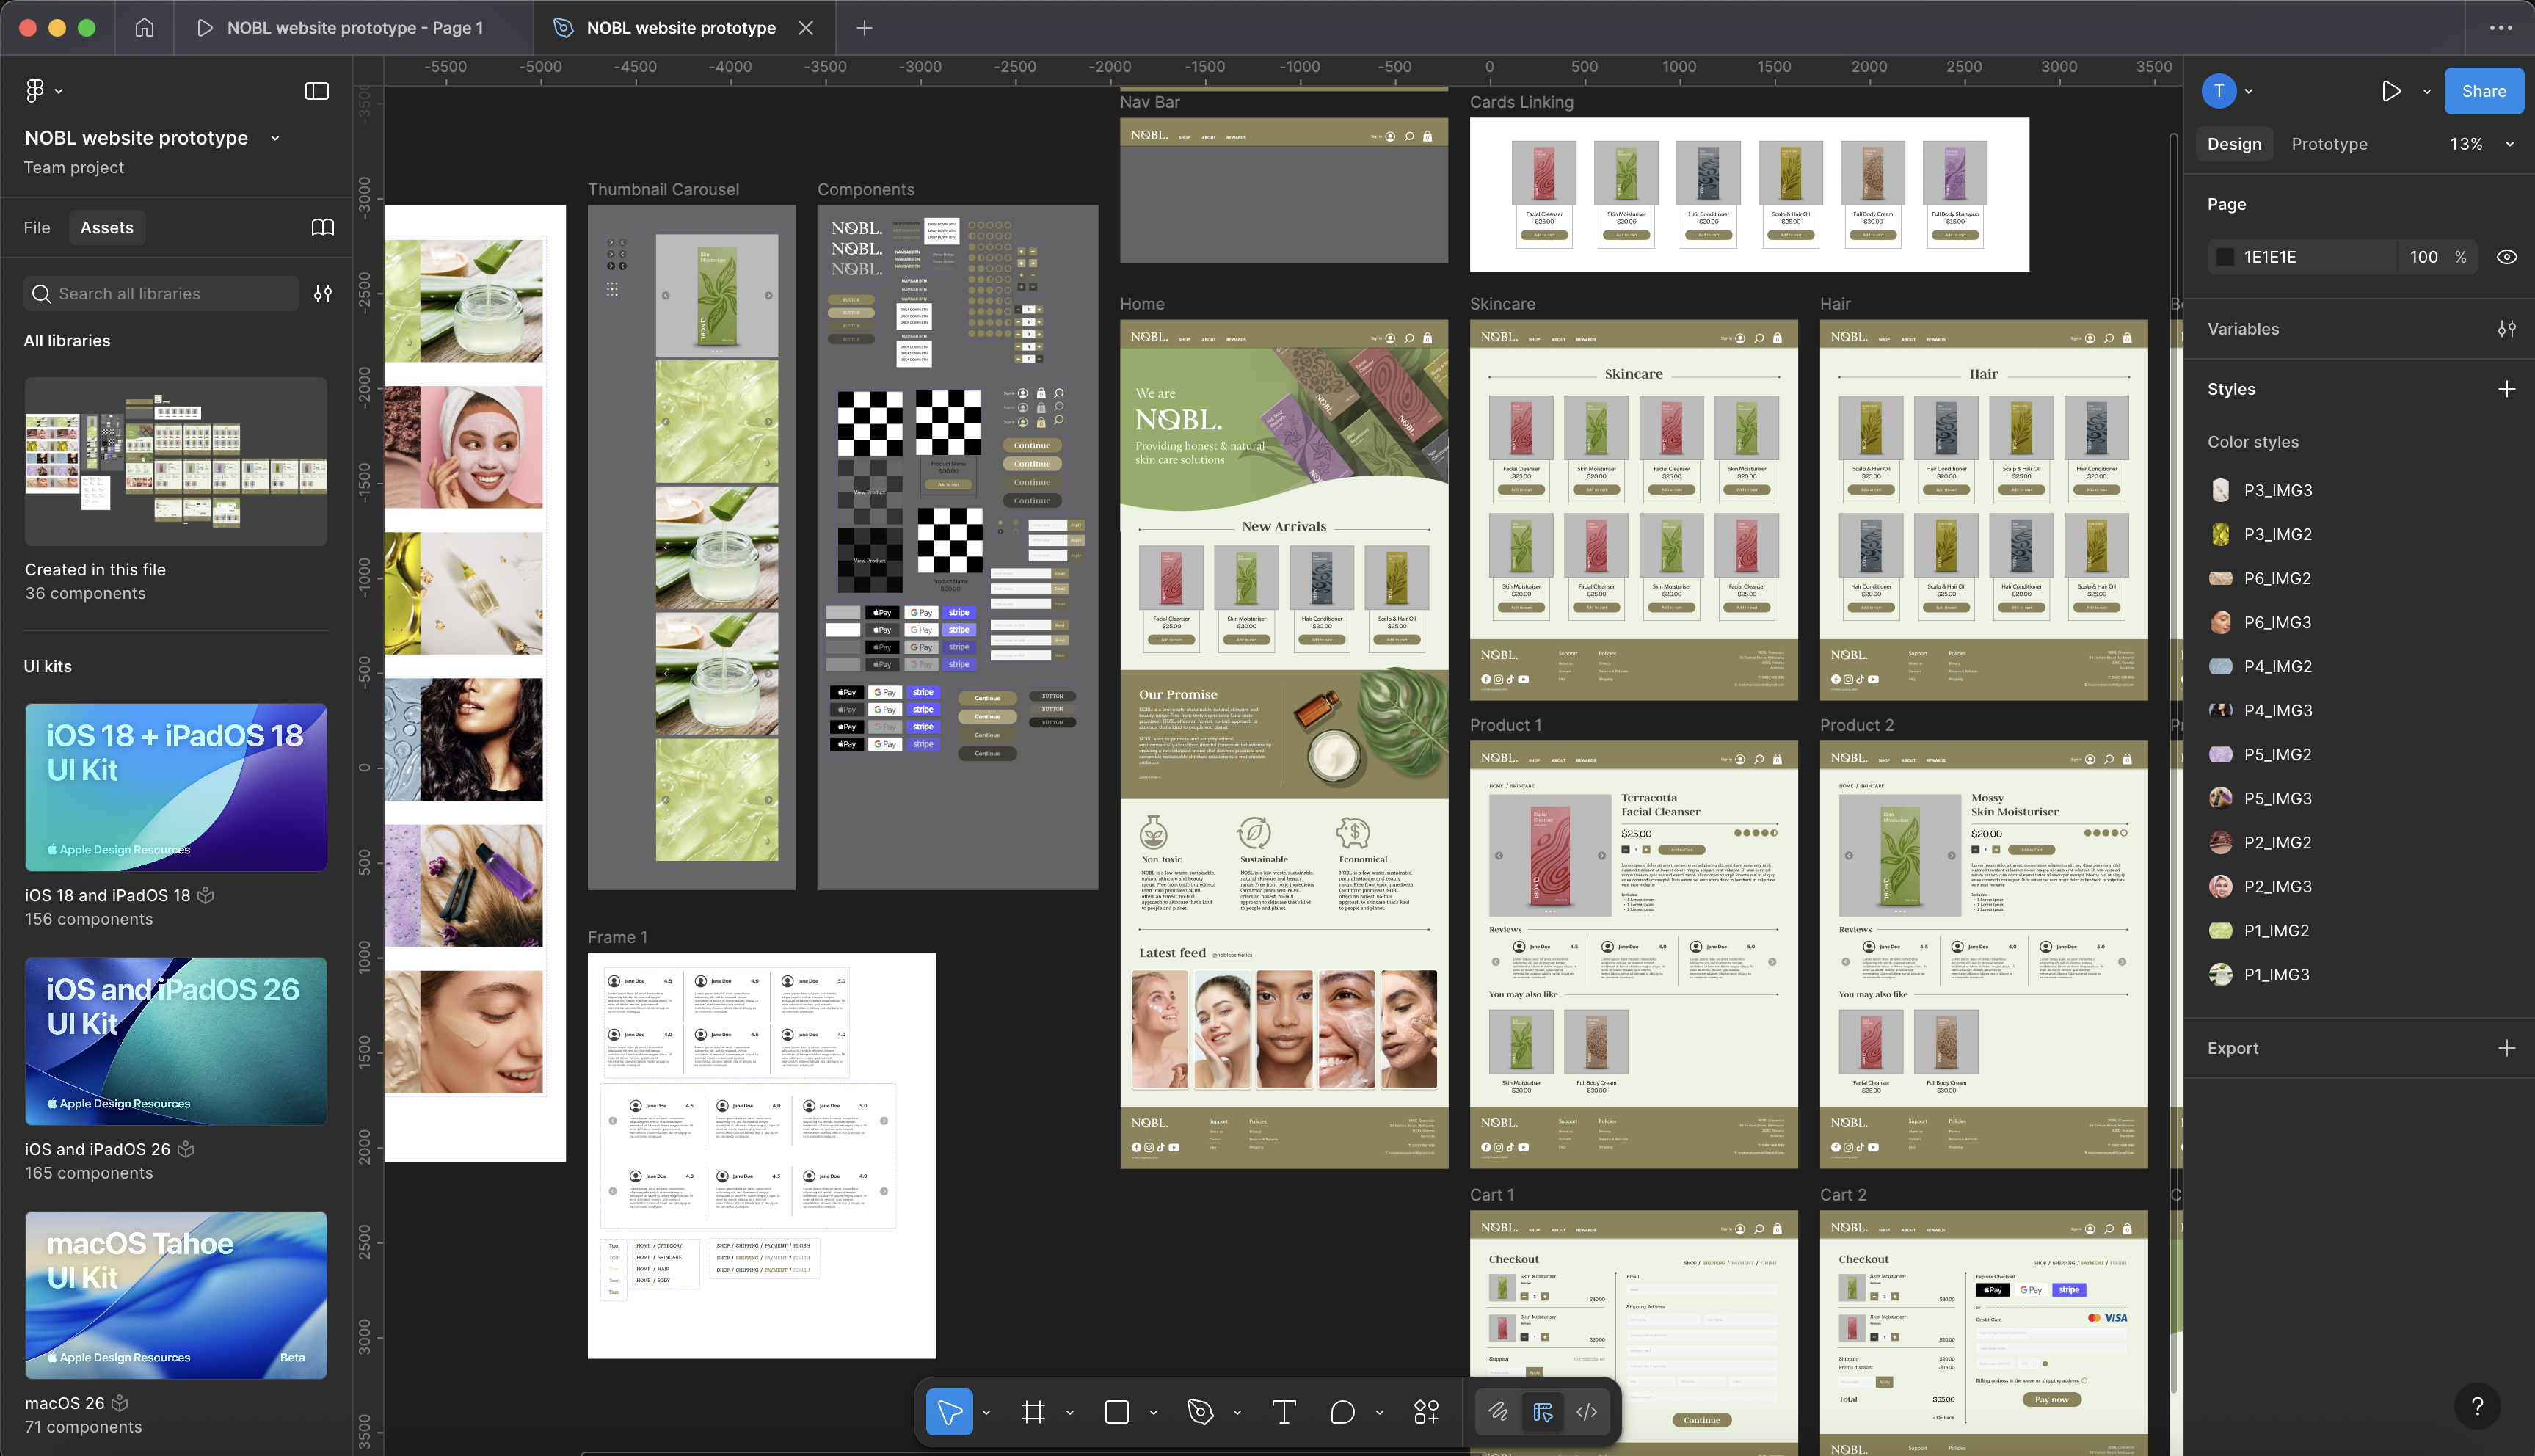Click the blue Share button
The height and width of the screenshot is (1456, 2535).
(x=2483, y=91)
